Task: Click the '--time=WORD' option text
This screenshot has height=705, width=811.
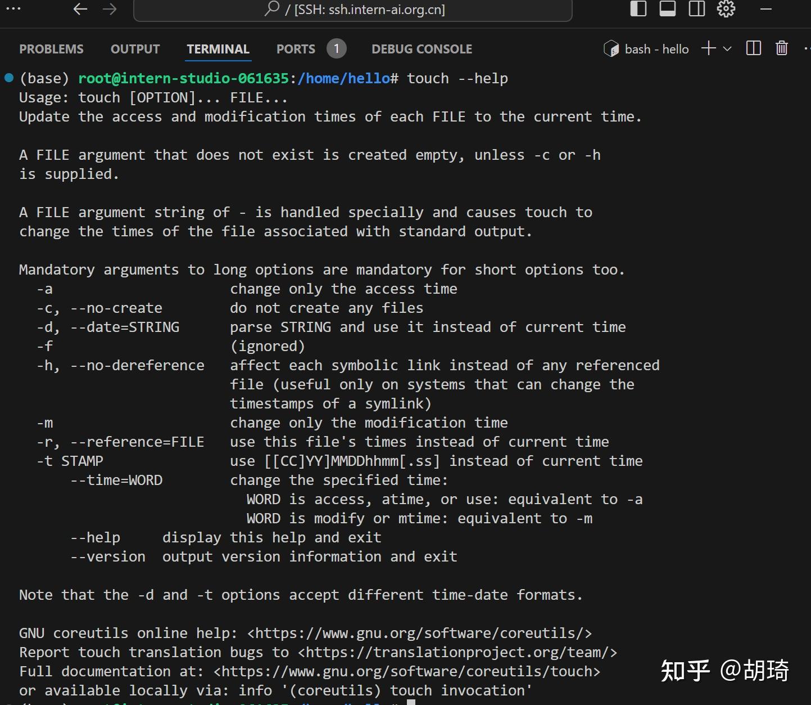Action: [x=116, y=480]
